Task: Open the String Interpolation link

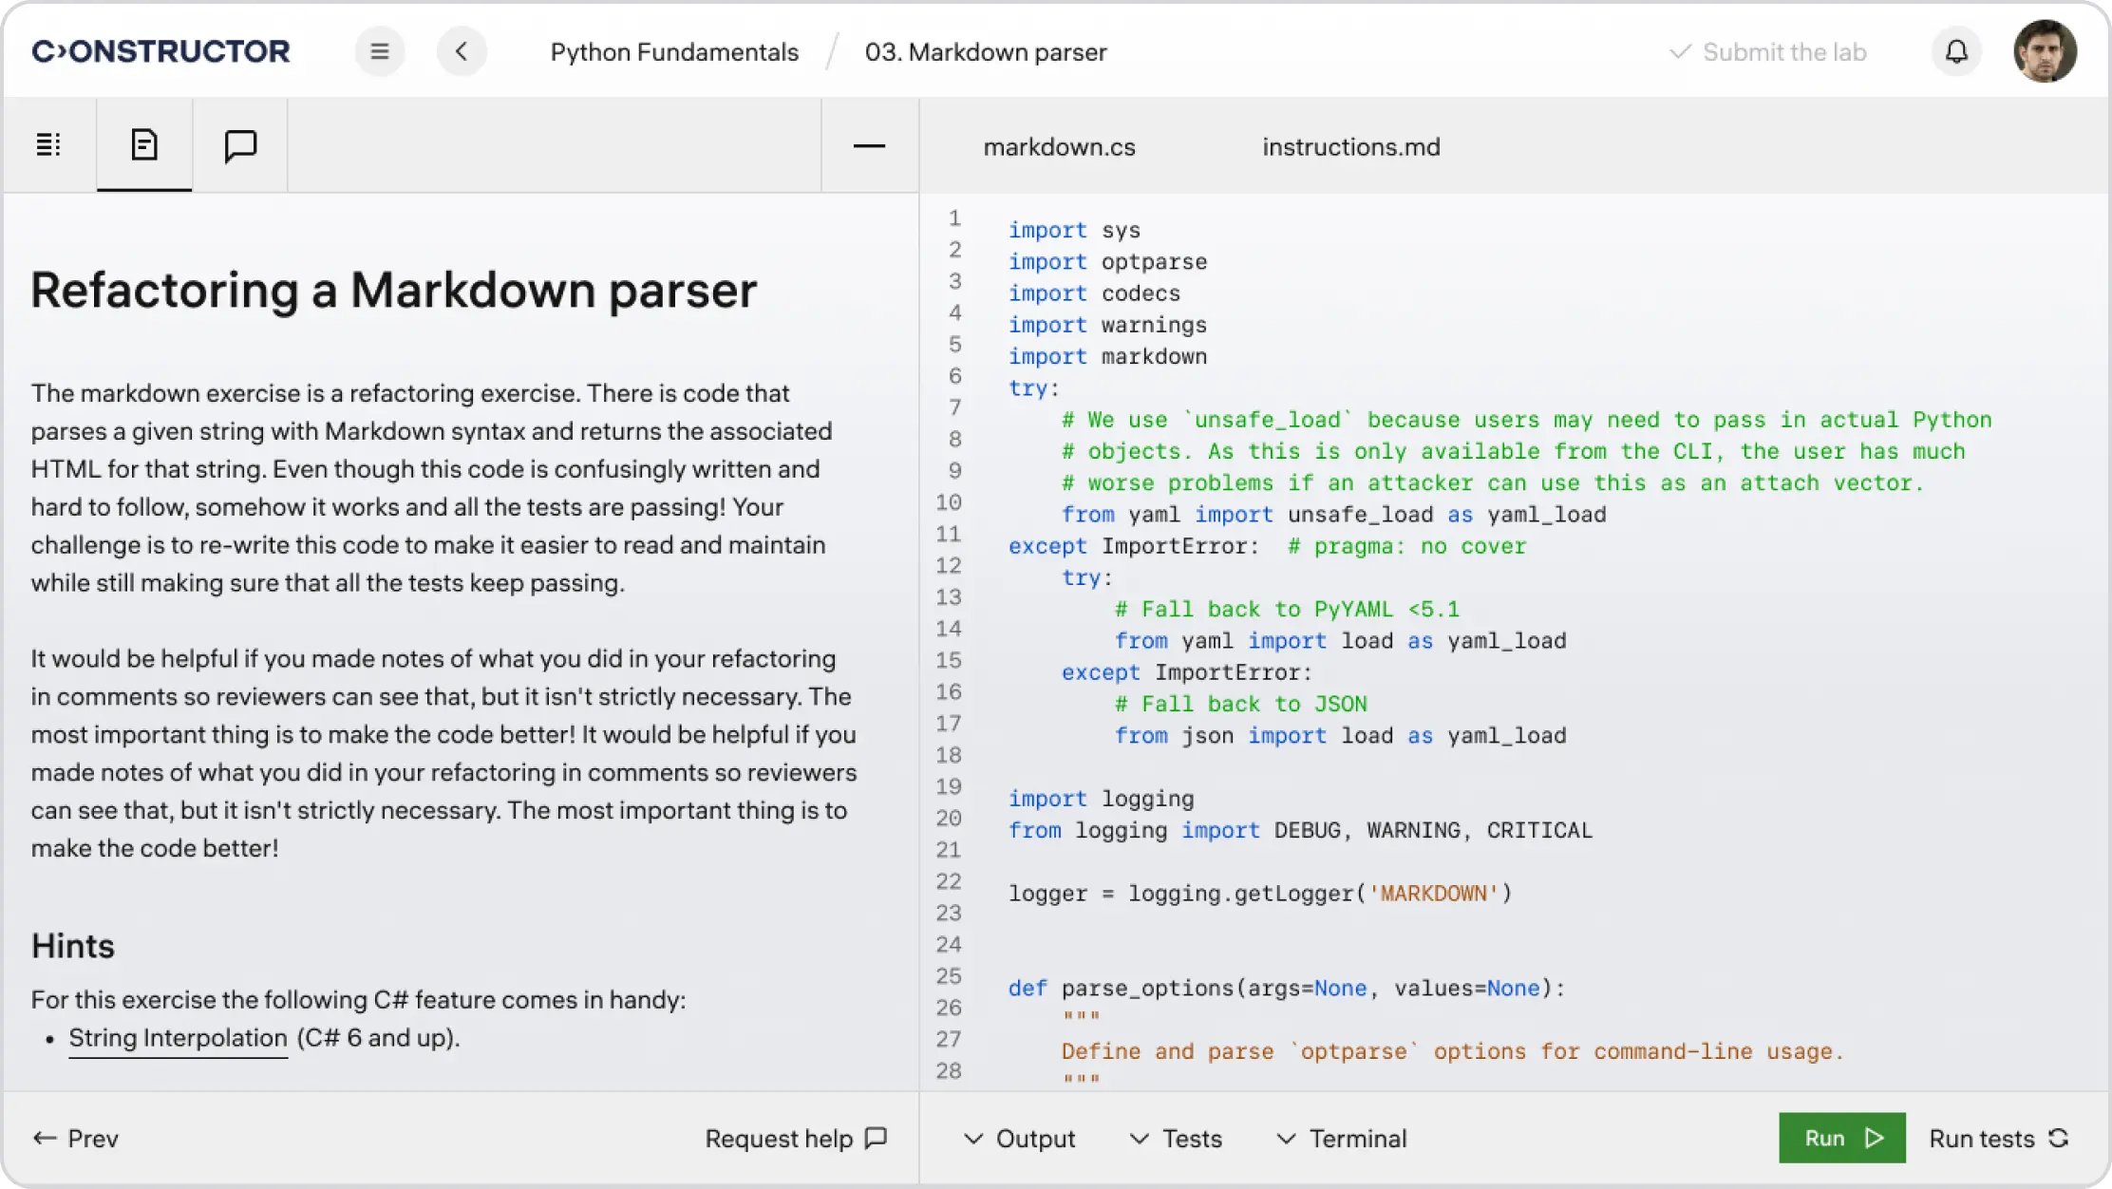Action: pyautogui.click(x=177, y=1038)
